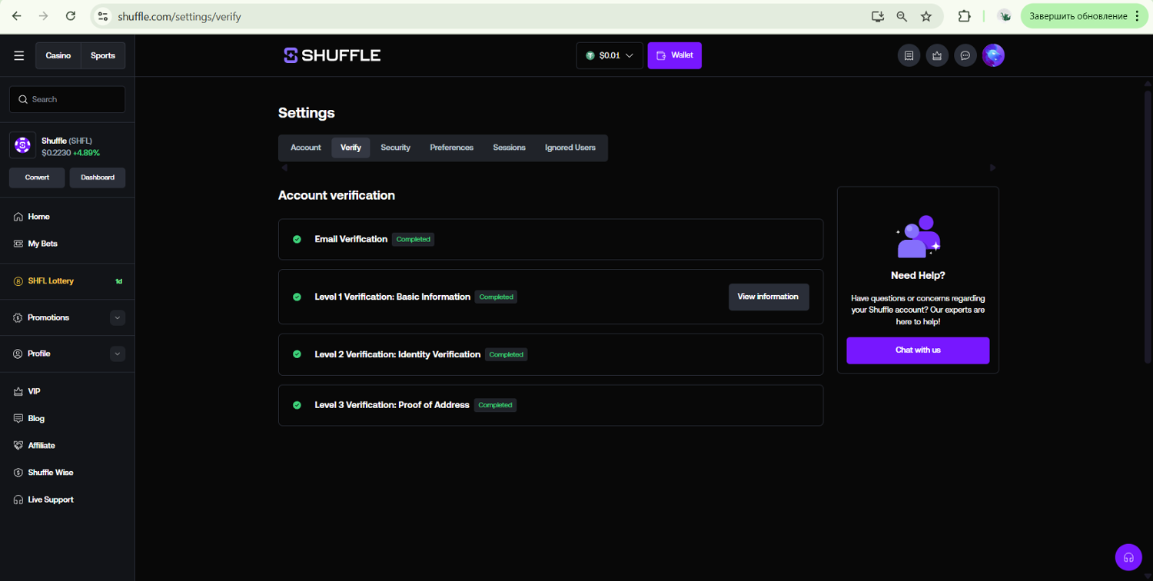Screen dimensions: 1153x581
Task: Reload the page in browser
Action: click(x=71, y=16)
